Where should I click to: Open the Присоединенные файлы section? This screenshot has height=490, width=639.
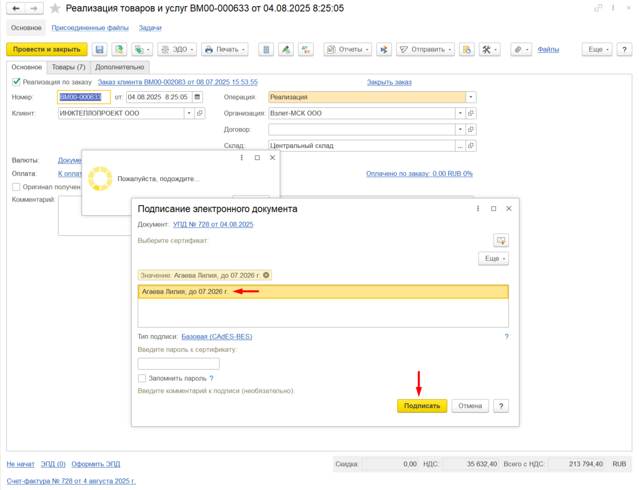(x=90, y=28)
